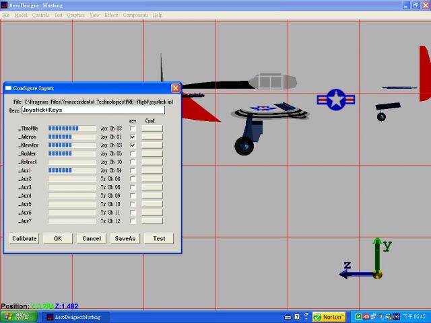Image resolution: width=431 pixels, height=323 pixels.
Task: Uncheck rev checkbox for Aileron
Action: tap(133, 137)
